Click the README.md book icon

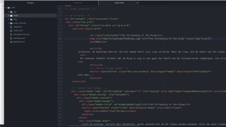point(11,42)
